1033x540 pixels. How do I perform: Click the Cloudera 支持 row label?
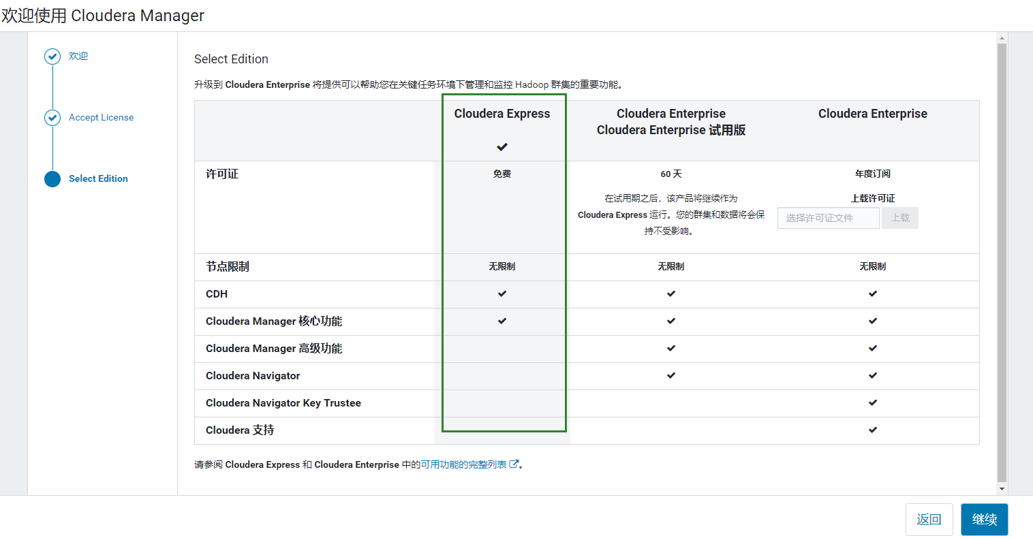(x=240, y=430)
